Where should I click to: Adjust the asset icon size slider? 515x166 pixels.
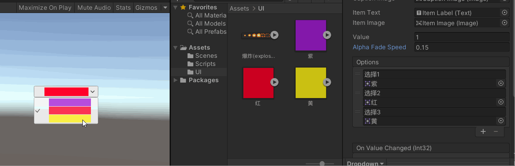point(322,163)
